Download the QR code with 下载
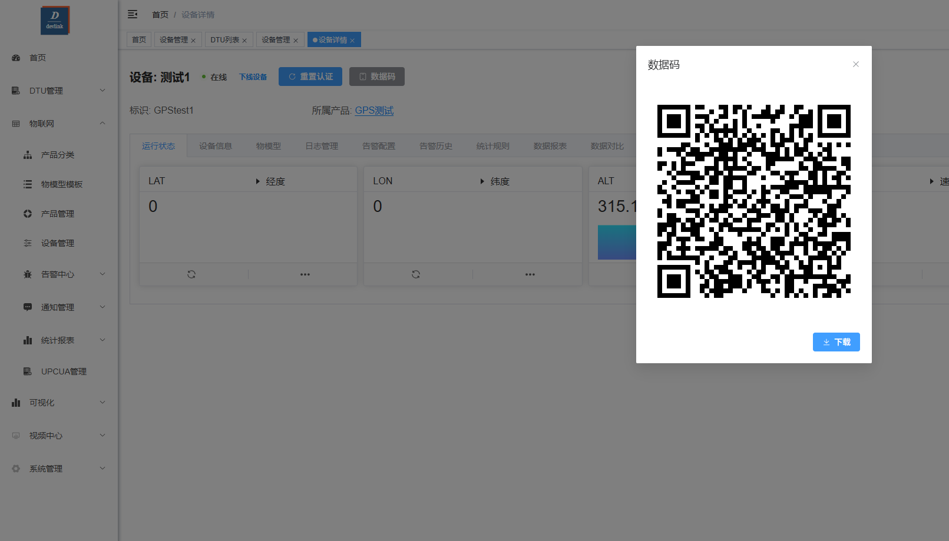The image size is (949, 541). [836, 342]
